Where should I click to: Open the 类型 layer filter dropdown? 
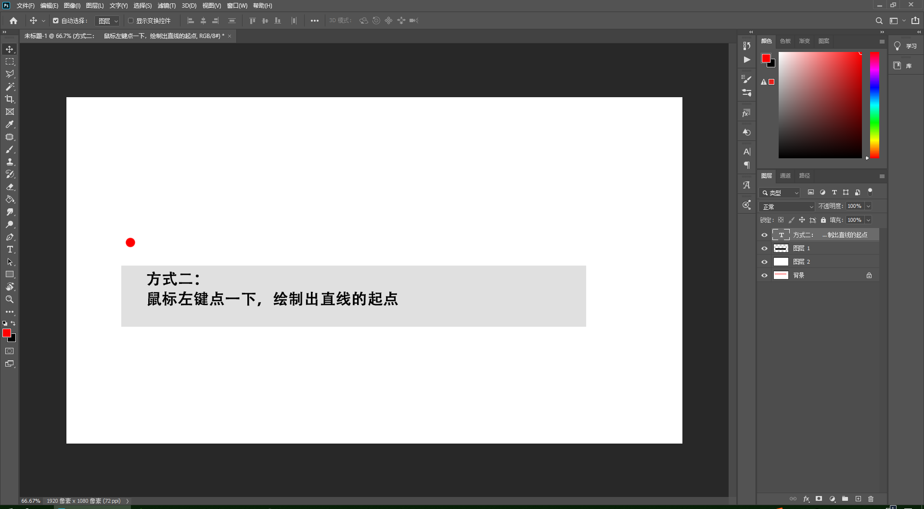click(780, 192)
